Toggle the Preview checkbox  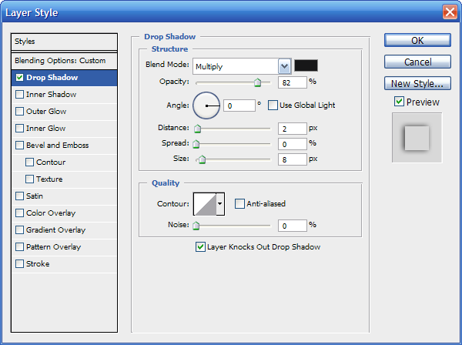(399, 102)
